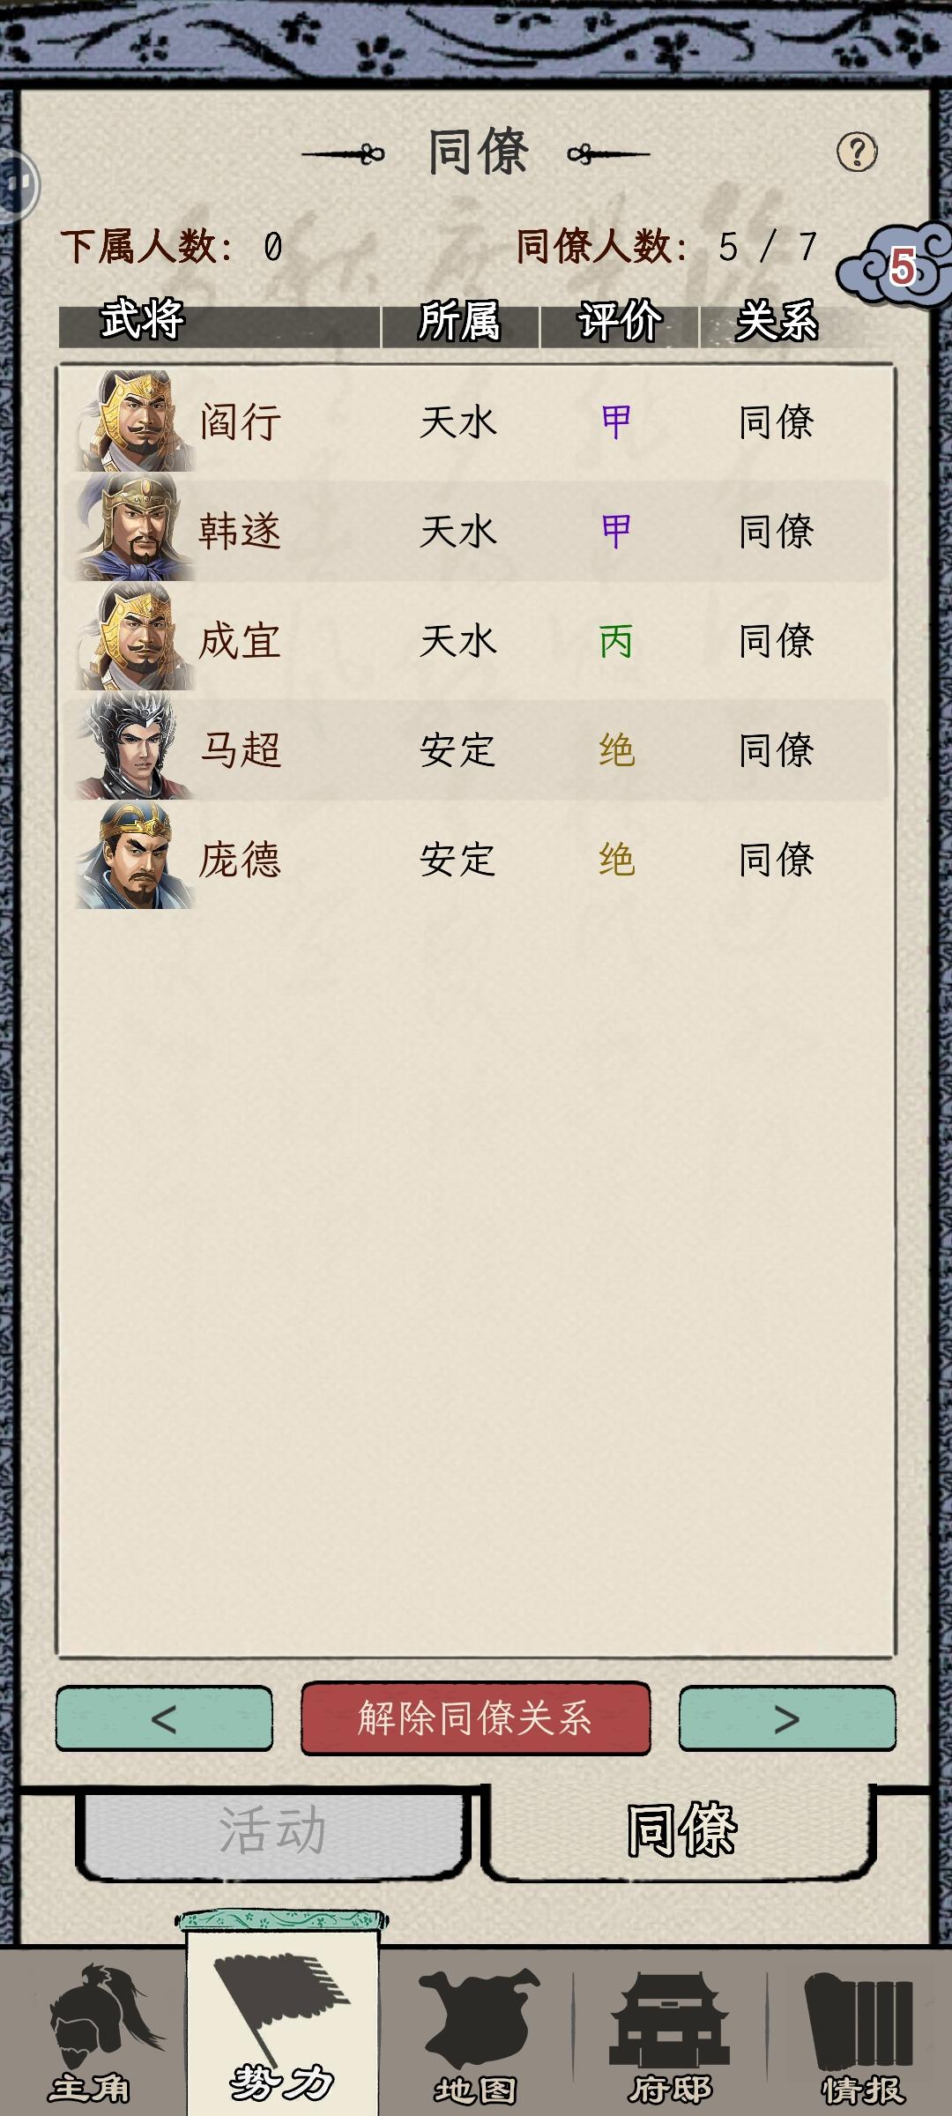
Task: Go to previous page with < button
Action: [x=165, y=1718]
